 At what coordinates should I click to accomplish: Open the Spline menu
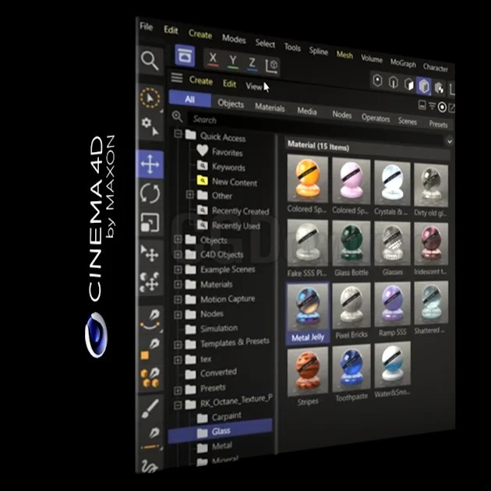pyautogui.click(x=319, y=51)
